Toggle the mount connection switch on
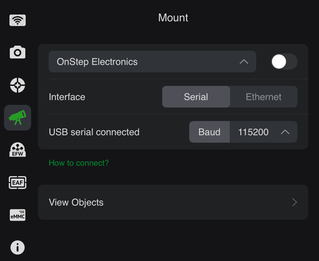 (284, 62)
